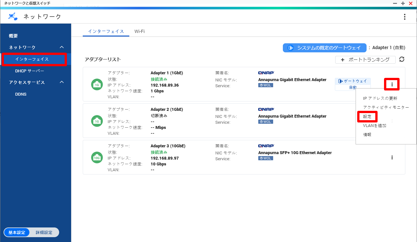Select the インターフェイス tab

point(106,31)
